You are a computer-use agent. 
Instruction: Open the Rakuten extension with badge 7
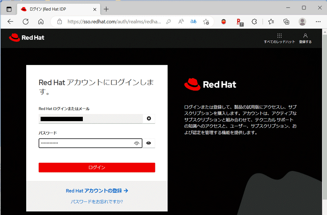coord(240,22)
